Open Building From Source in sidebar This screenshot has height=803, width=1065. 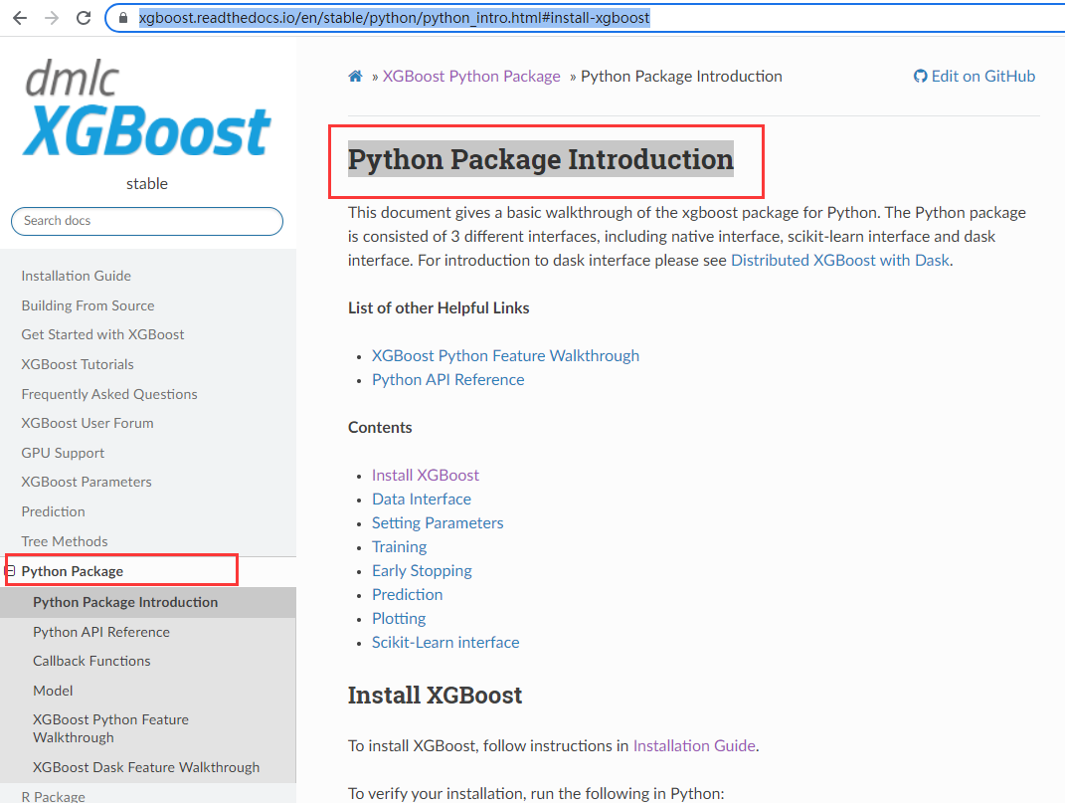pos(88,305)
